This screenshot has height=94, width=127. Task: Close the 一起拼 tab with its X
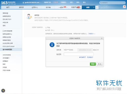(67, 7)
